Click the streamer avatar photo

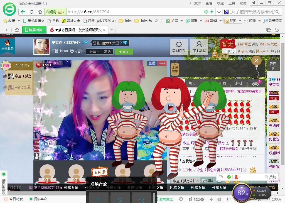coord(41,47)
